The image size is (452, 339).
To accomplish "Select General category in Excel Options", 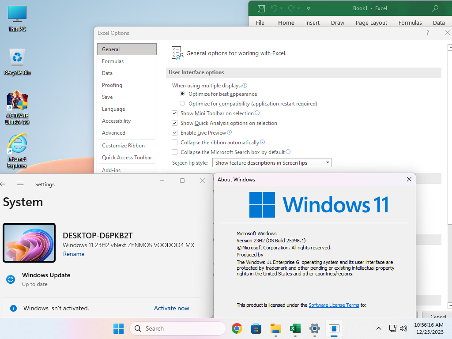I will (127, 49).
